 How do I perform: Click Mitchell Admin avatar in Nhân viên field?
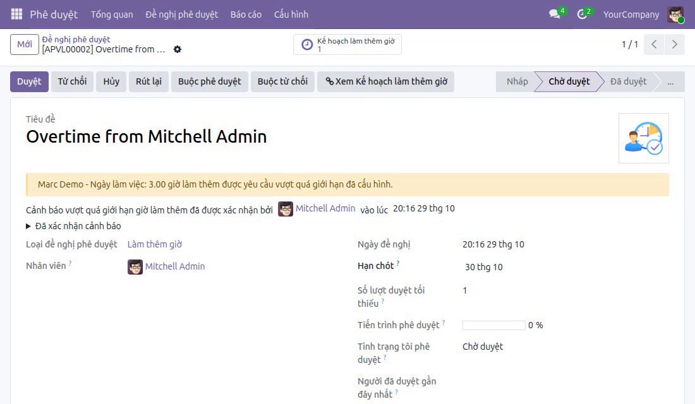click(135, 266)
